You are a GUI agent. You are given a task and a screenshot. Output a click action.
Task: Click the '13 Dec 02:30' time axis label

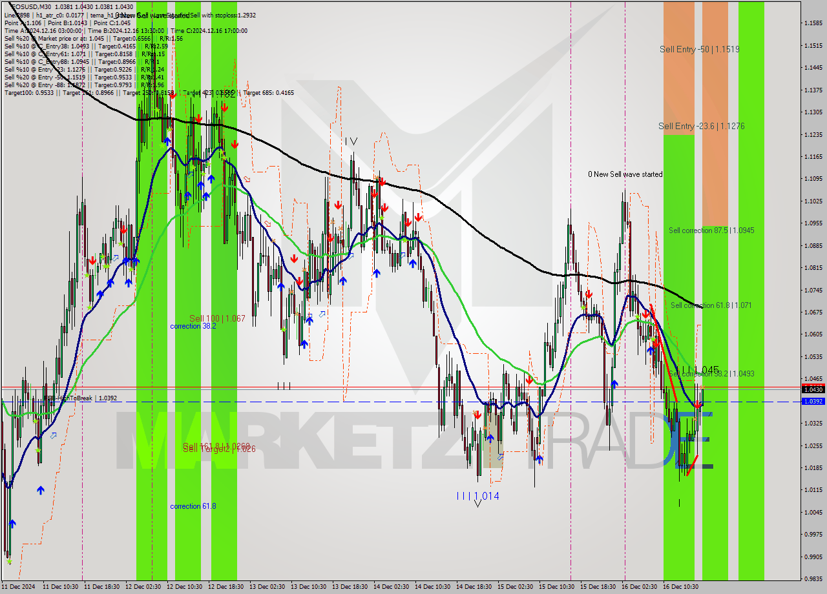click(267, 587)
